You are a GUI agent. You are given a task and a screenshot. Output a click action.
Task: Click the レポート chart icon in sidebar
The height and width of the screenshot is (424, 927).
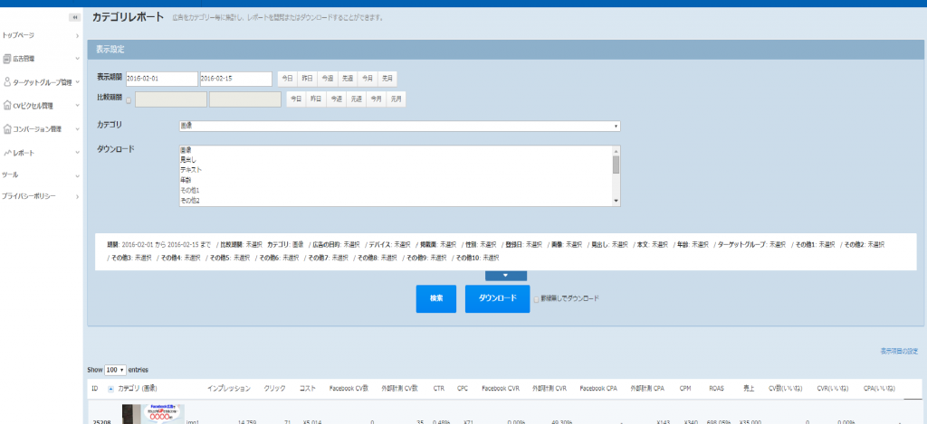(x=7, y=152)
